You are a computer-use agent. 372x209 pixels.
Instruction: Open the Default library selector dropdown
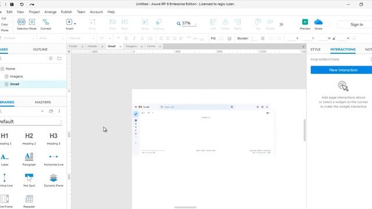coord(31,122)
